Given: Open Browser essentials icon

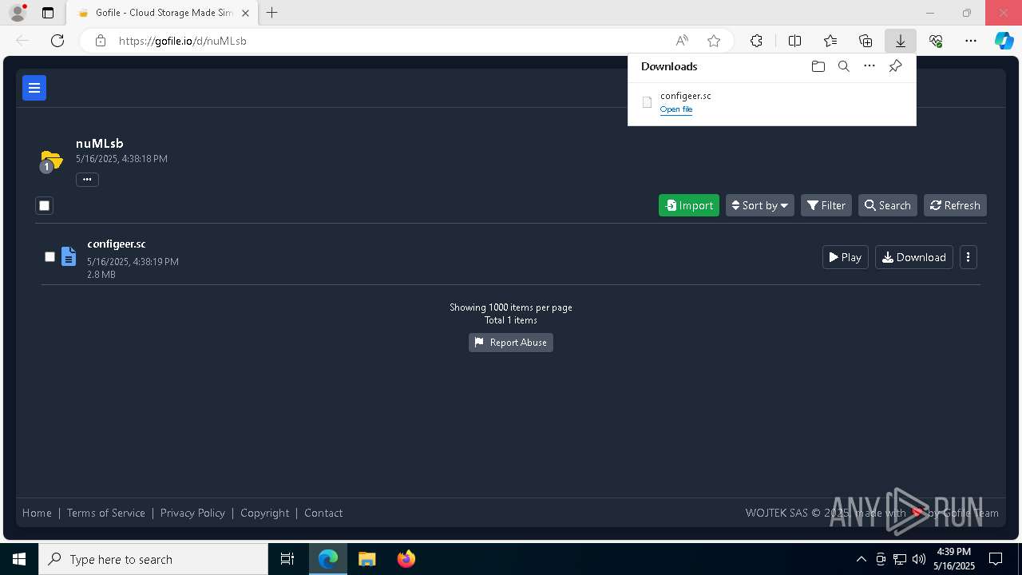Looking at the screenshot, I should [936, 41].
